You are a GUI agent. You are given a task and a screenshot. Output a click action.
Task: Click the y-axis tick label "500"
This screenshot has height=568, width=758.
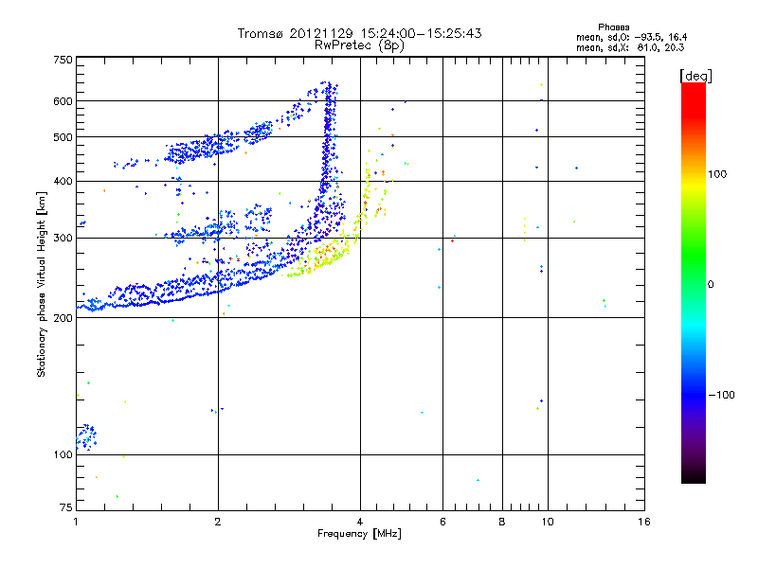pyautogui.click(x=63, y=137)
